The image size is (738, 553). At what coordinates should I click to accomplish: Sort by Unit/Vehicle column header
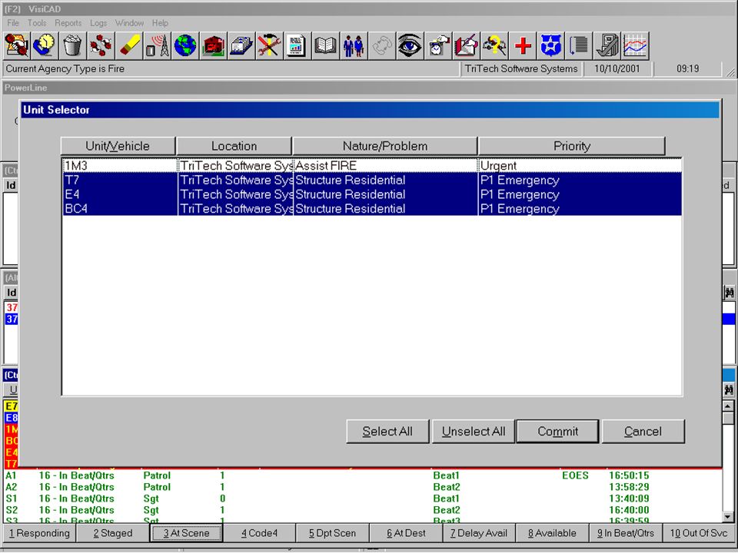[118, 146]
